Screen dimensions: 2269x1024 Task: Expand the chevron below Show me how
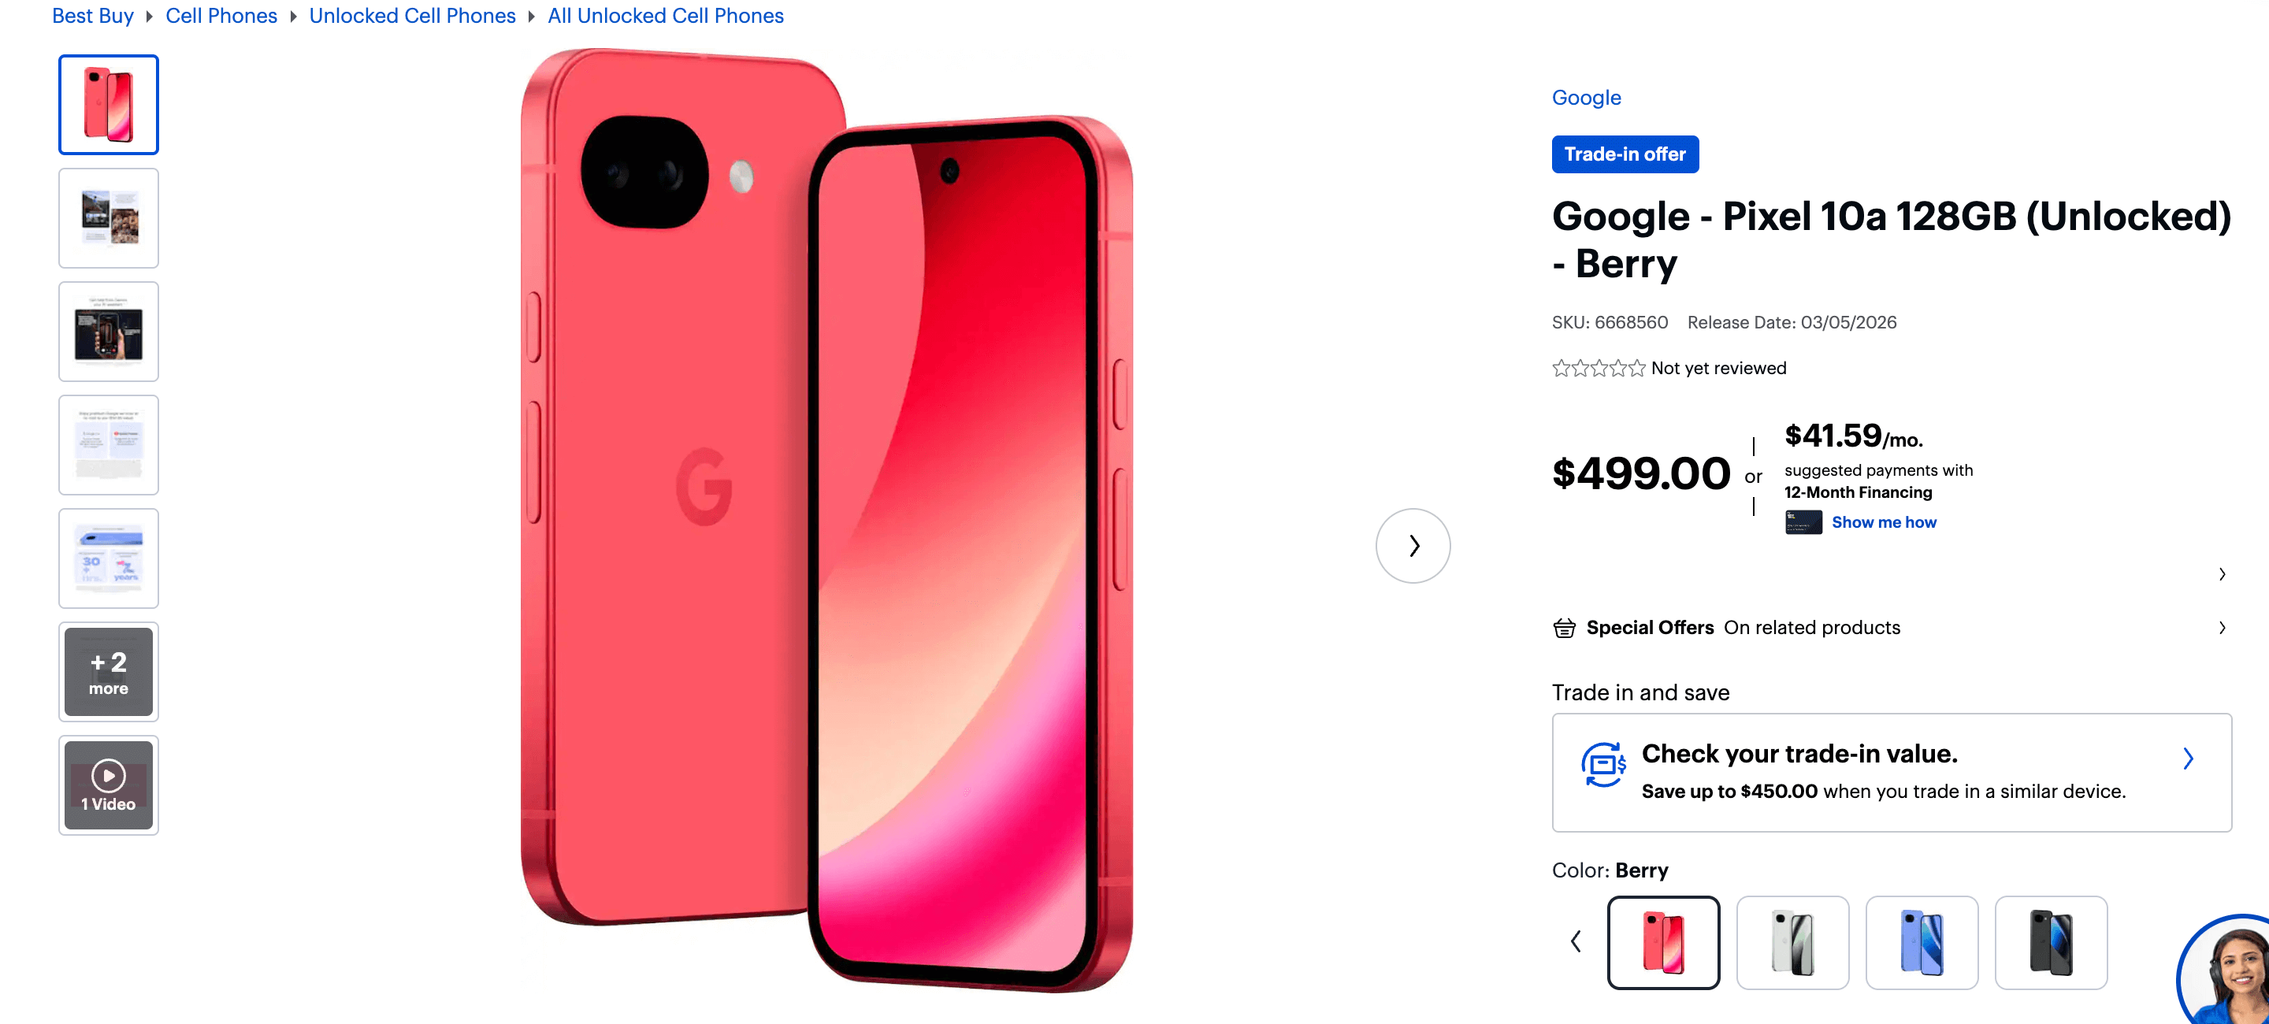click(x=2222, y=574)
